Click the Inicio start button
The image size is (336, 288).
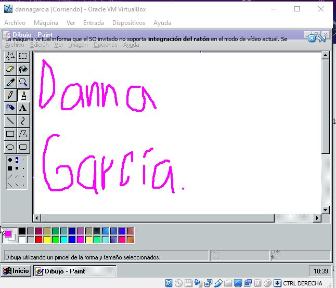(x=16, y=271)
